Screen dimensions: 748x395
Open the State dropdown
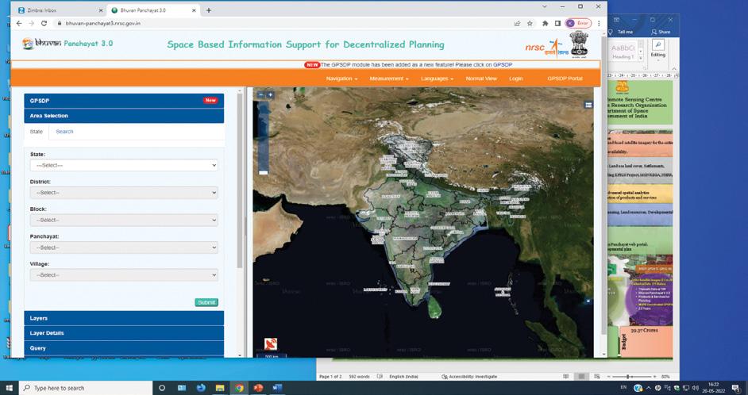(x=124, y=165)
